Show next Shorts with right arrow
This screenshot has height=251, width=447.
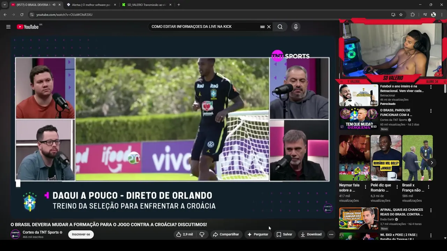pyautogui.click(x=432, y=163)
